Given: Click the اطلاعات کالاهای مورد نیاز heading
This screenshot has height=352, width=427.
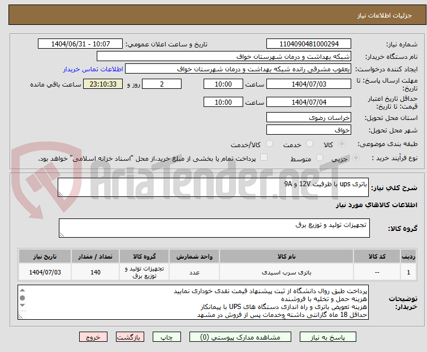Looking at the screenshot, I should 376,205.
